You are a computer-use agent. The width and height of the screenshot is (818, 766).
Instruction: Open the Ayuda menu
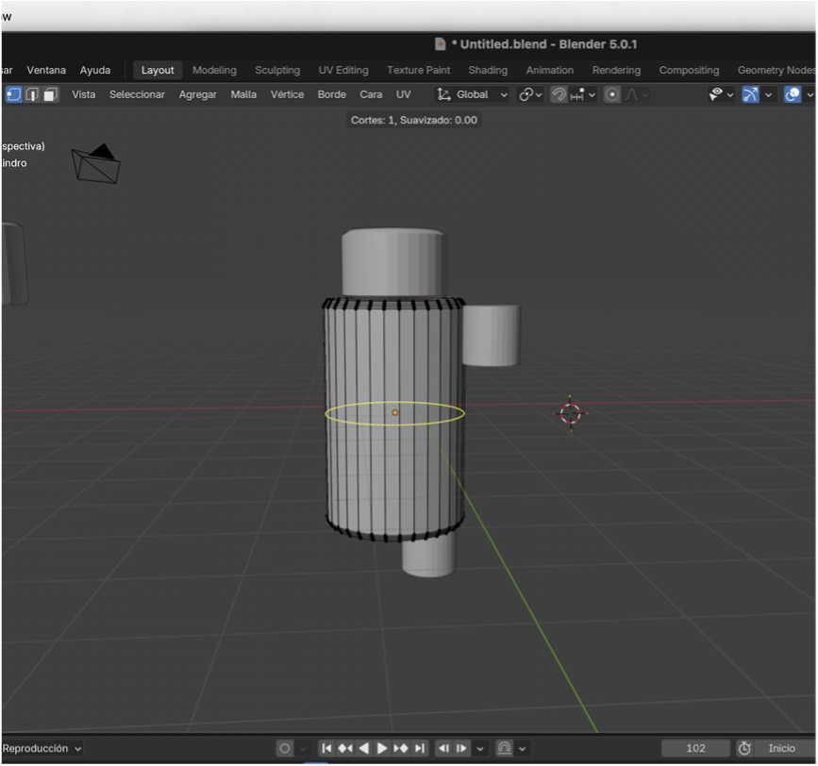pos(95,70)
